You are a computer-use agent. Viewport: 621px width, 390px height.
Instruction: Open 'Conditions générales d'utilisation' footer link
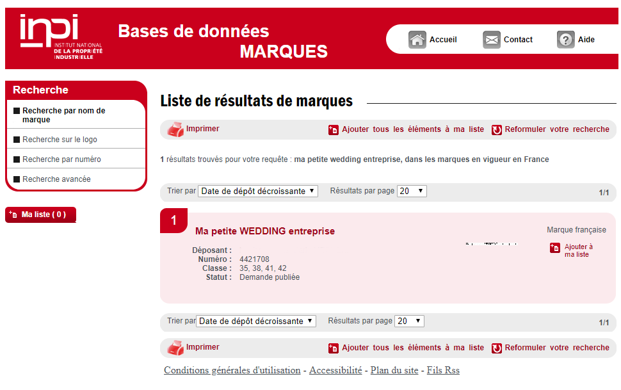(x=232, y=370)
